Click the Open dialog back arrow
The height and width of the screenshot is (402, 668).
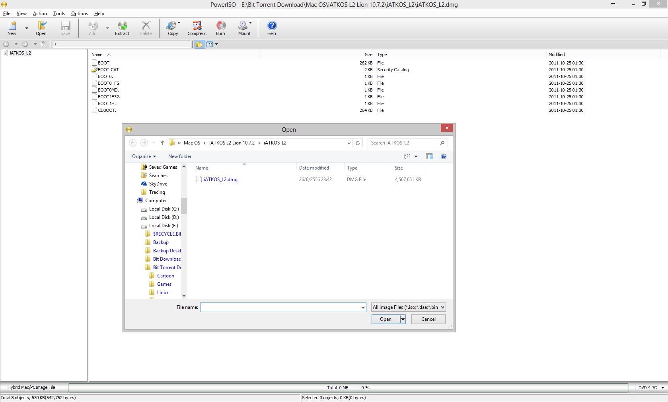click(133, 143)
